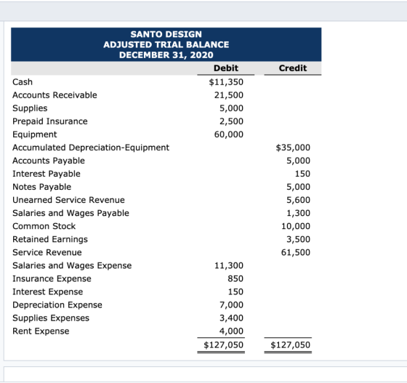The width and height of the screenshot is (407, 383).
Task: Select the Insurance Expense label
Action: coord(52,278)
